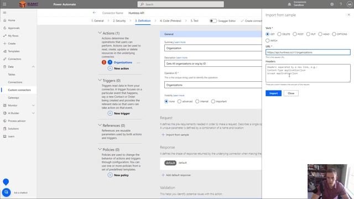Open Connectors in the sidebar
This screenshot has height=199, width=354.
pos(14,59)
